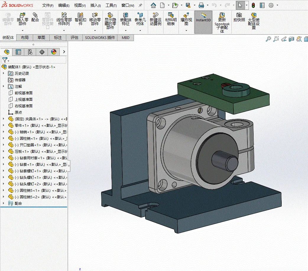Open 材料明细表 bill of materials tool

(x=171, y=19)
